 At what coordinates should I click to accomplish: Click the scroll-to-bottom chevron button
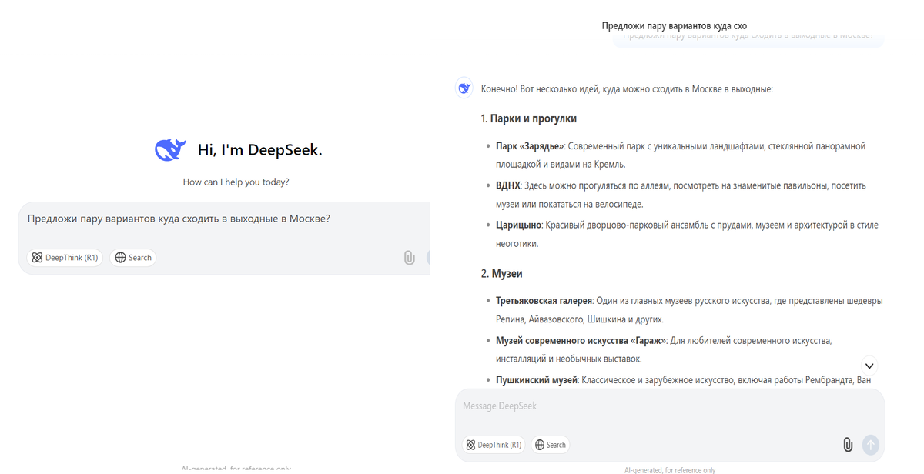(x=869, y=366)
